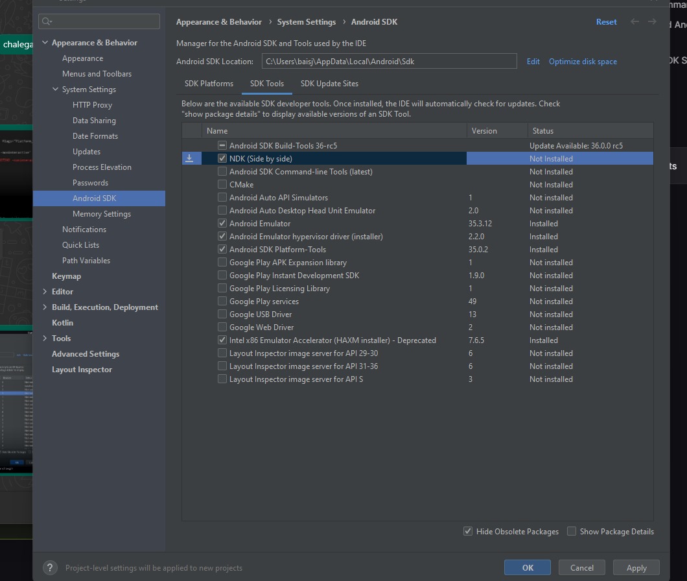Image resolution: width=687 pixels, height=581 pixels.
Task: Click the download icon beside NDK row
Action: [189, 159]
